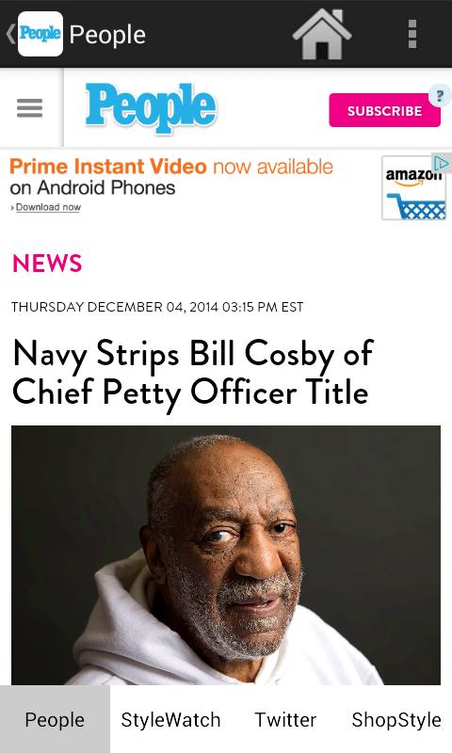The image size is (452, 753).
Task: Tap the People title text in app bar
Action: tap(107, 35)
